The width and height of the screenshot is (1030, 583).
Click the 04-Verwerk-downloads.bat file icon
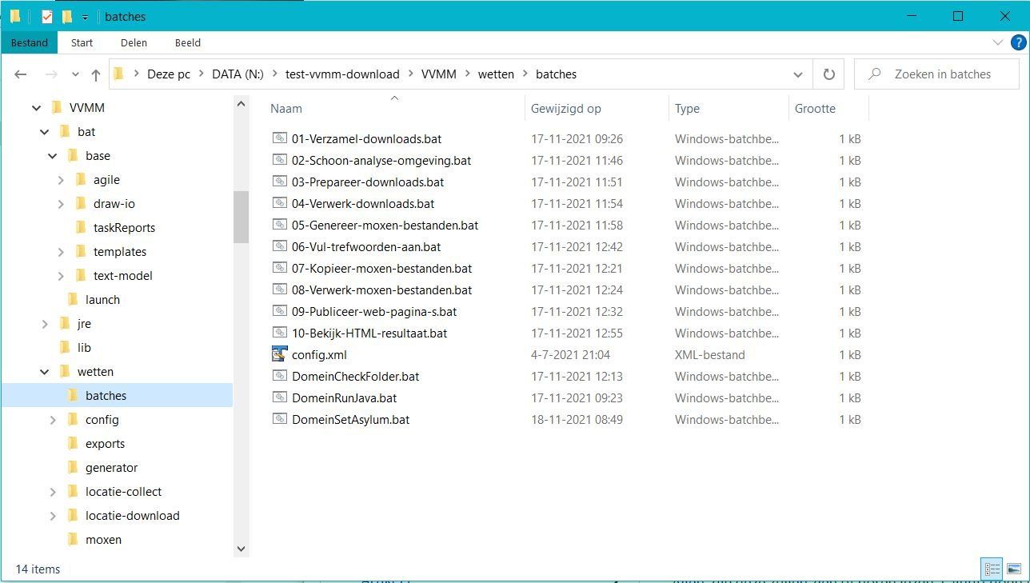(x=279, y=203)
